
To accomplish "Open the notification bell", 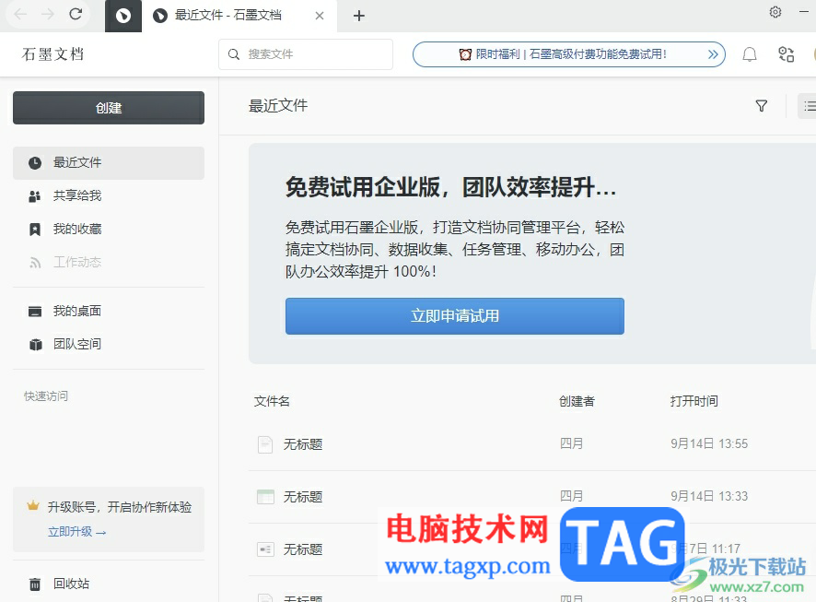I will tap(750, 54).
